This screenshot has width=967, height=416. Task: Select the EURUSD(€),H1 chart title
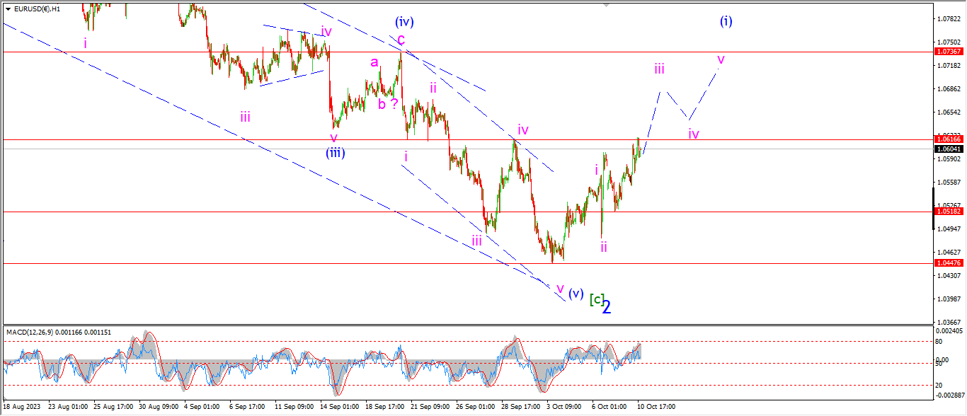(x=38, y=9)
